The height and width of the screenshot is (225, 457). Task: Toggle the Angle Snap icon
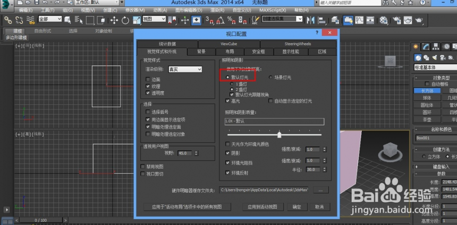(x=221, y=20)
